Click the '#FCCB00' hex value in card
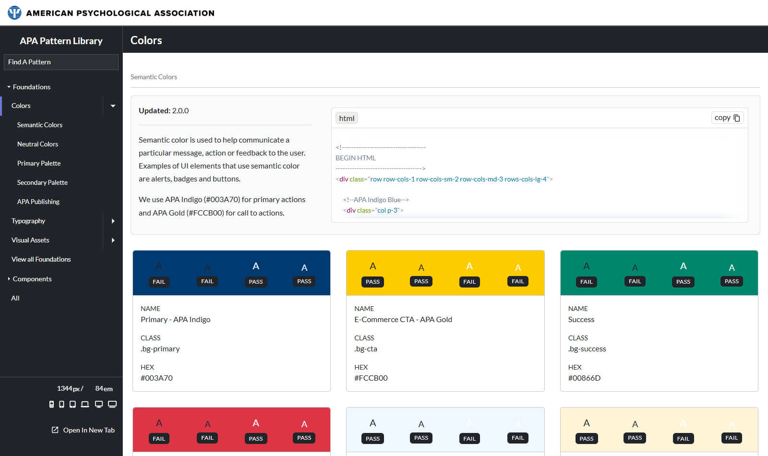Screen dimensions: 768x456 371,378
